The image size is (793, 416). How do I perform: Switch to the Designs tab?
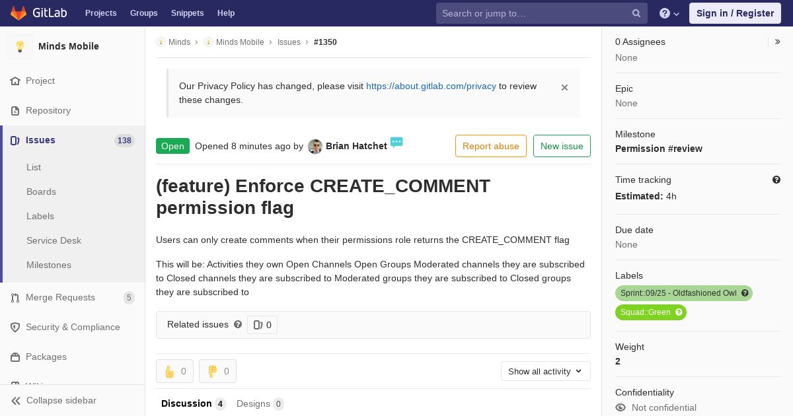click(260, 403)
